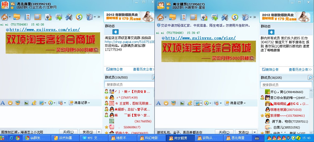314x142 pixels.
Task: Open emoticon smiley picker in 西北商盟 input bar
Action: [x=10, y=103]
